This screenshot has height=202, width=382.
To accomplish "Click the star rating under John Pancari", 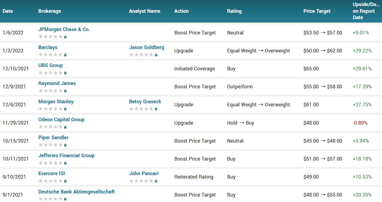I will 141,181.
